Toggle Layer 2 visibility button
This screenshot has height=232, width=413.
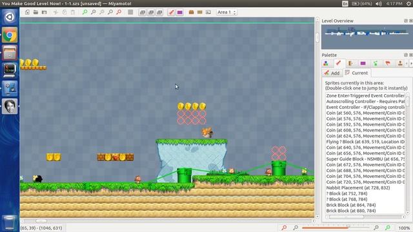pyautogui.click(x=159, y=12)
